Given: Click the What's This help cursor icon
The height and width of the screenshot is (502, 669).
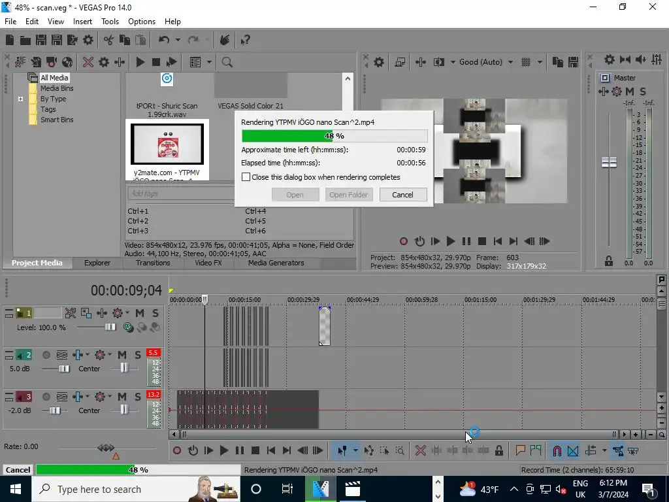Looking at the screenshot, I should (x=245, y=40).
